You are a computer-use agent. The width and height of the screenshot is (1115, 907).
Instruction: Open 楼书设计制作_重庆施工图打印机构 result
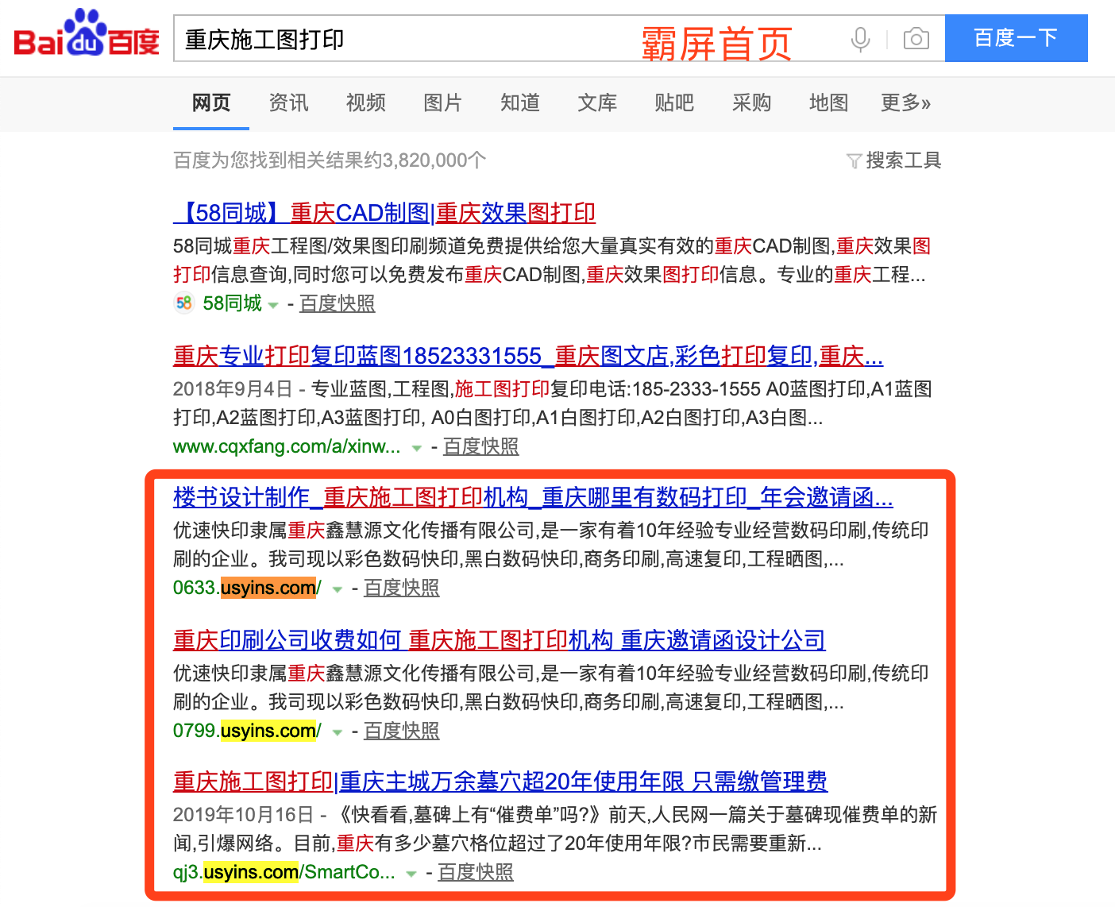pos(533,497)
